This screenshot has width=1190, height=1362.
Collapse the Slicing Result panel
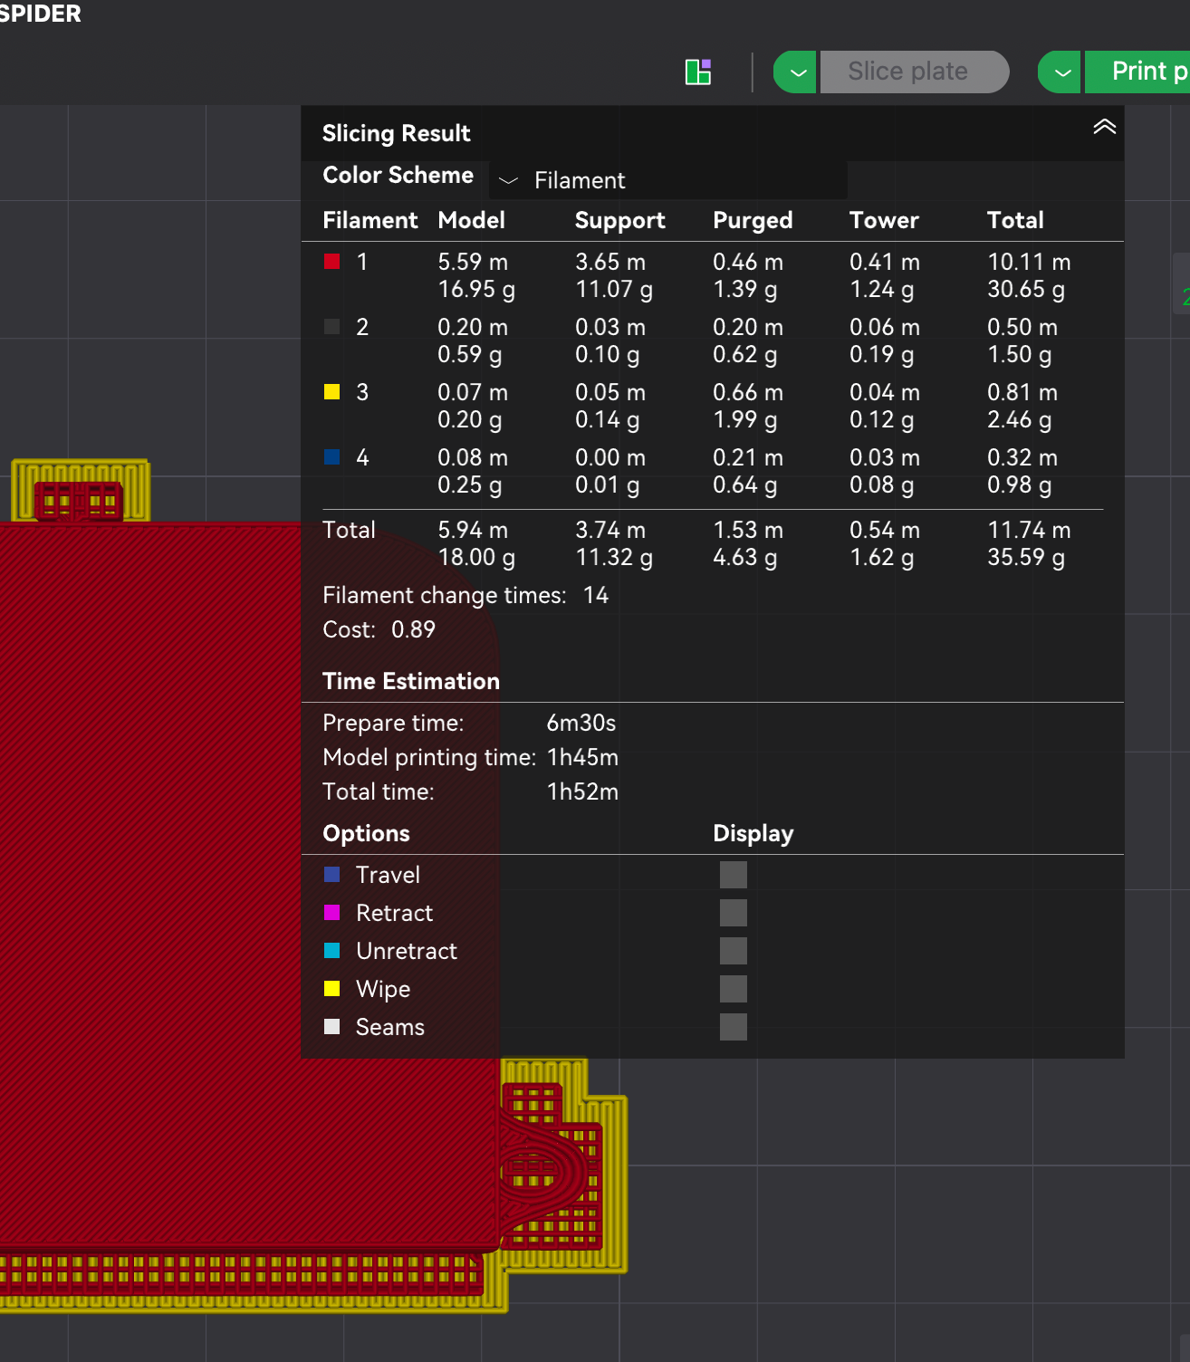pos(1104,127)
